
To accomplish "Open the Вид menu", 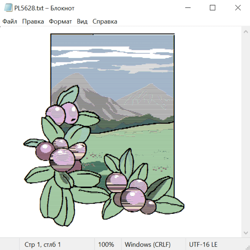I will pos(82,22).
